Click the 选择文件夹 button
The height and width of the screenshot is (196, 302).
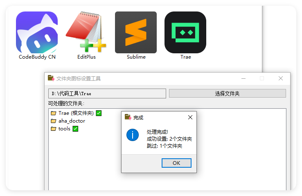coord(227,93)
